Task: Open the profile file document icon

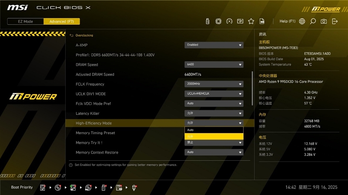Action: (262, 21)
